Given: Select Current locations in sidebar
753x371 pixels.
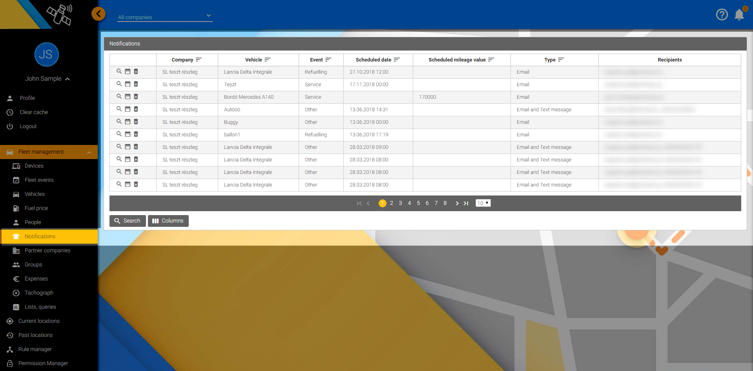Looking at the screenshot, I should [x=39, y=321].
